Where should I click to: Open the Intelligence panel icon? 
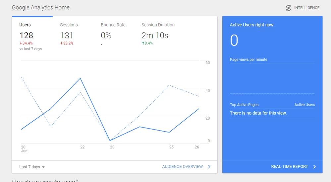pyautogui.click(x=288, y=8)
